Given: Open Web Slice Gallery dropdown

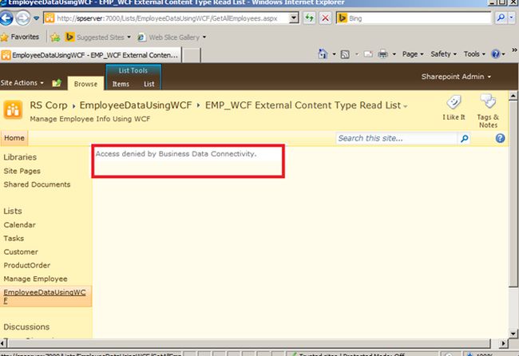Looking at the screenshot, I should point(172,38).
